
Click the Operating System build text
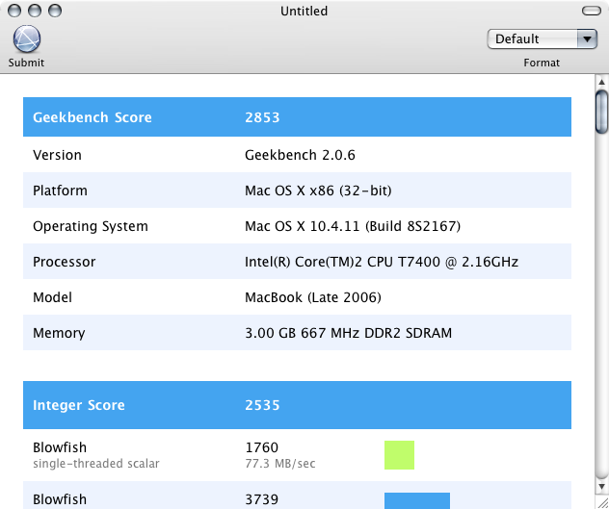pyautogui.click(x=353, y=226)
